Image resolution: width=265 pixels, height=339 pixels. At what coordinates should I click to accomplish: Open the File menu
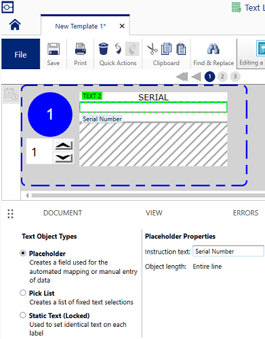click(21, 54)
